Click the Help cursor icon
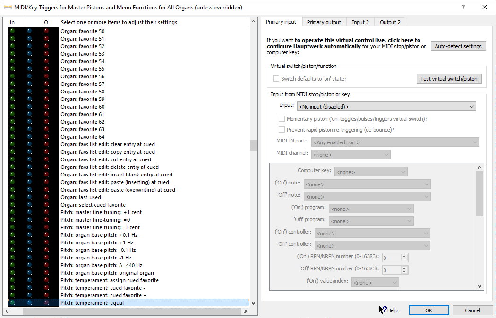The height and width of the screenshot is (318, 496). (383, 310)
